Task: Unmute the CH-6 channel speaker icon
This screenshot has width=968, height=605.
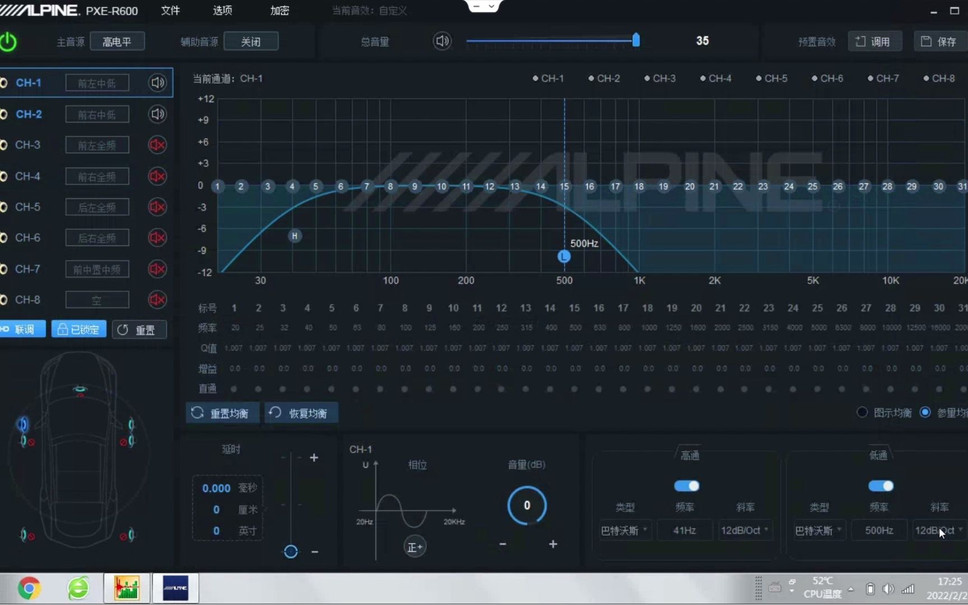Action: tap(157, 238)
